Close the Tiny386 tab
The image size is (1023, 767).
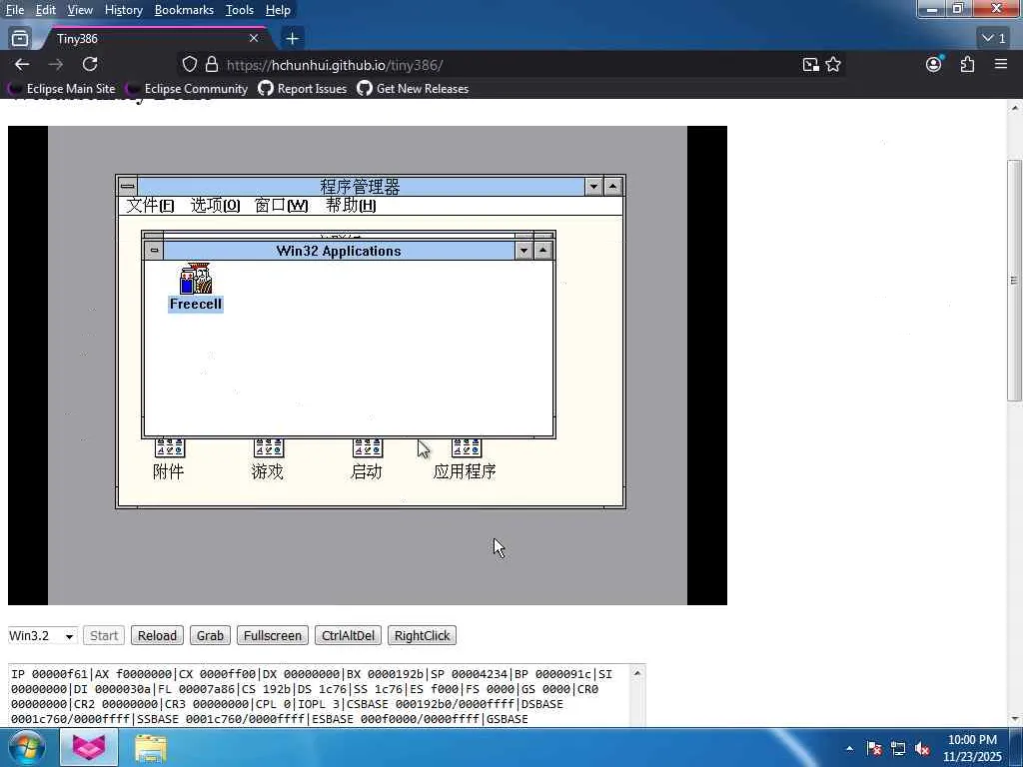[x=254, y=39]
